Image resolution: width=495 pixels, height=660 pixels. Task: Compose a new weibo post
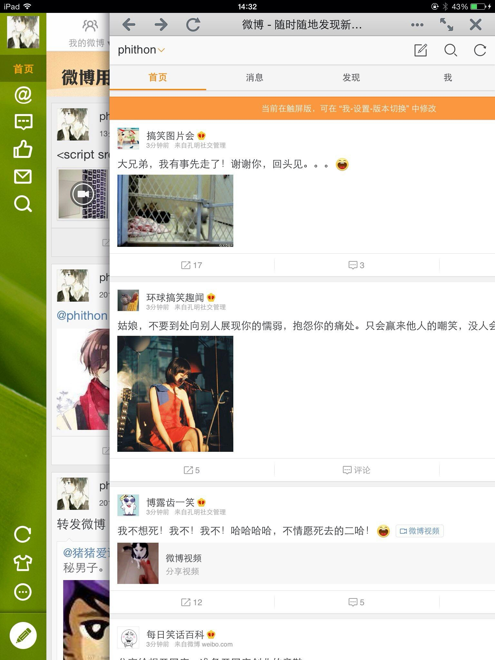(421, 50)
